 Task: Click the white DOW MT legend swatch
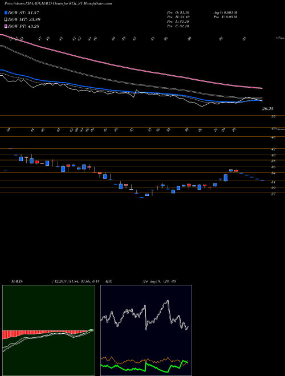pos(6,19)
